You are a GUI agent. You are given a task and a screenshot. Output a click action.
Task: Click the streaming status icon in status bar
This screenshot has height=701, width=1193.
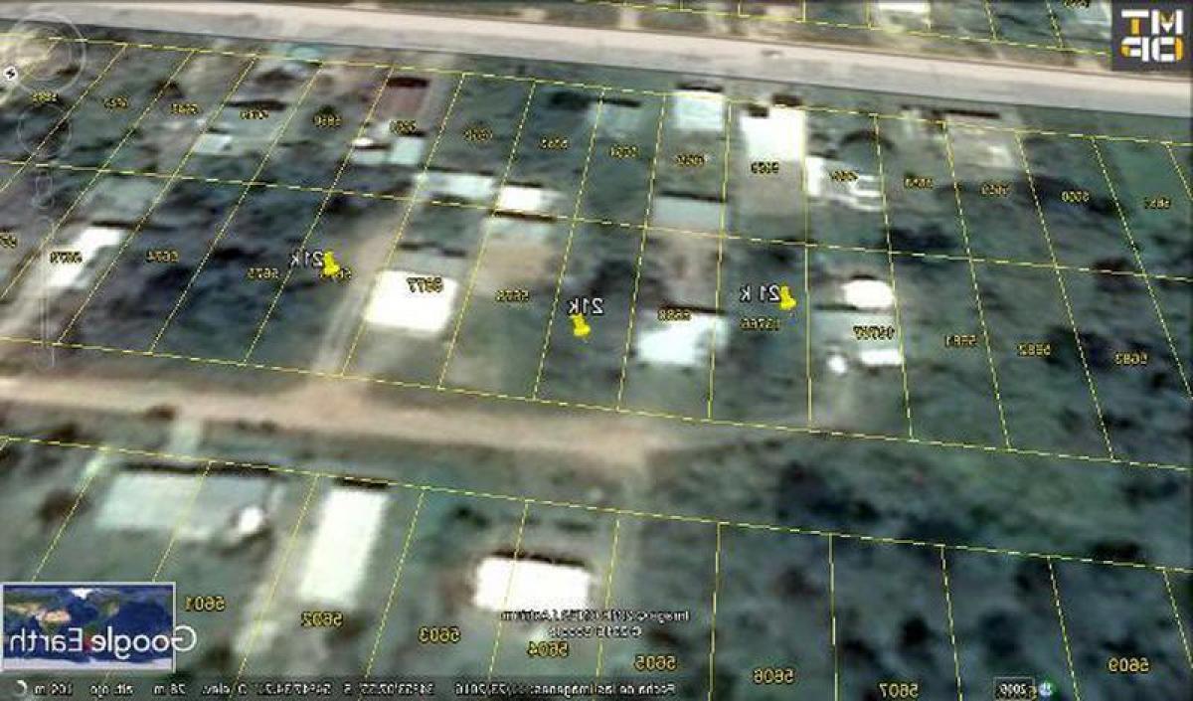coord(19,688)
